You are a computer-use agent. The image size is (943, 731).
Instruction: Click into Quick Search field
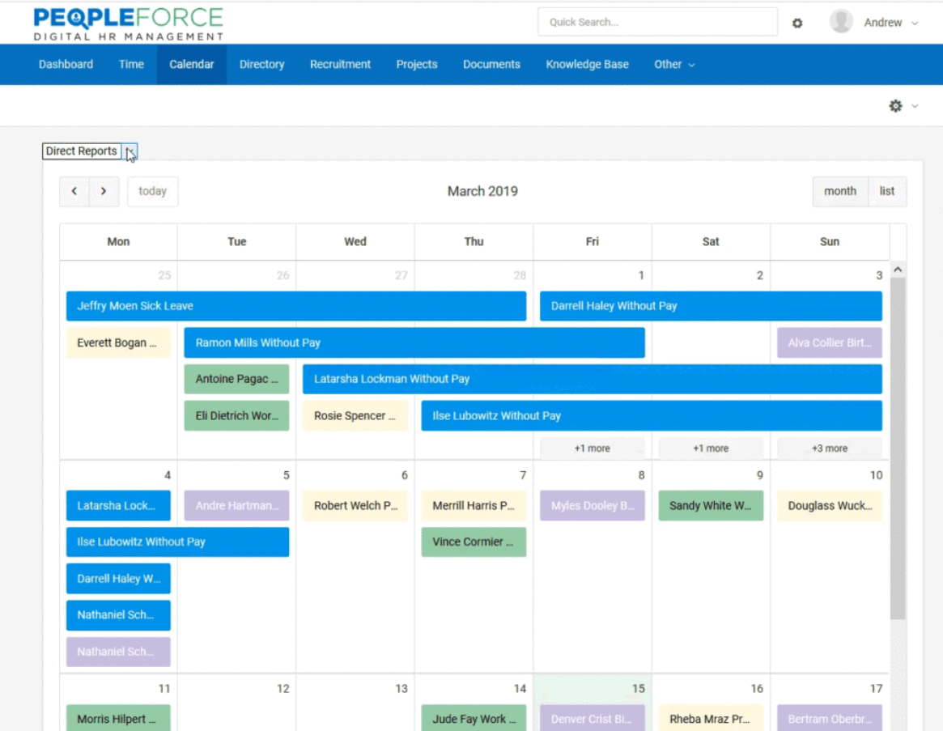(x=657, y=22)
